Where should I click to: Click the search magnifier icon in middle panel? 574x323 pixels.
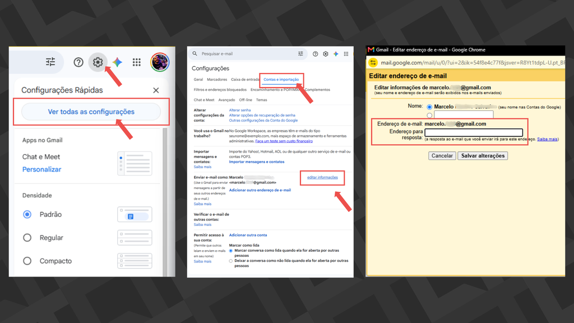pos(195,53)
